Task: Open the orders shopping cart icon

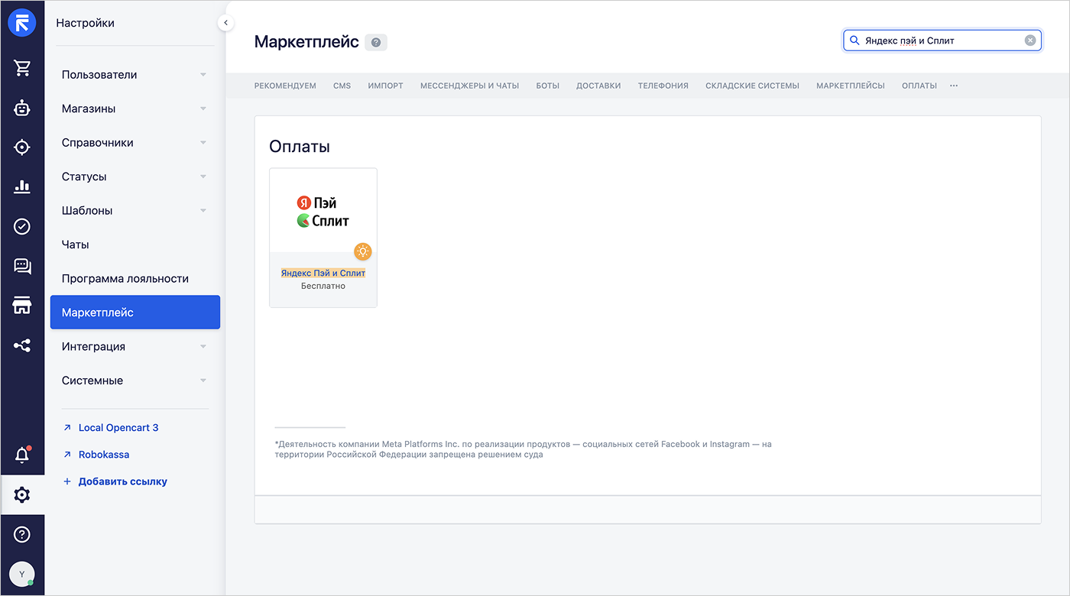Action: pos(22,69)
